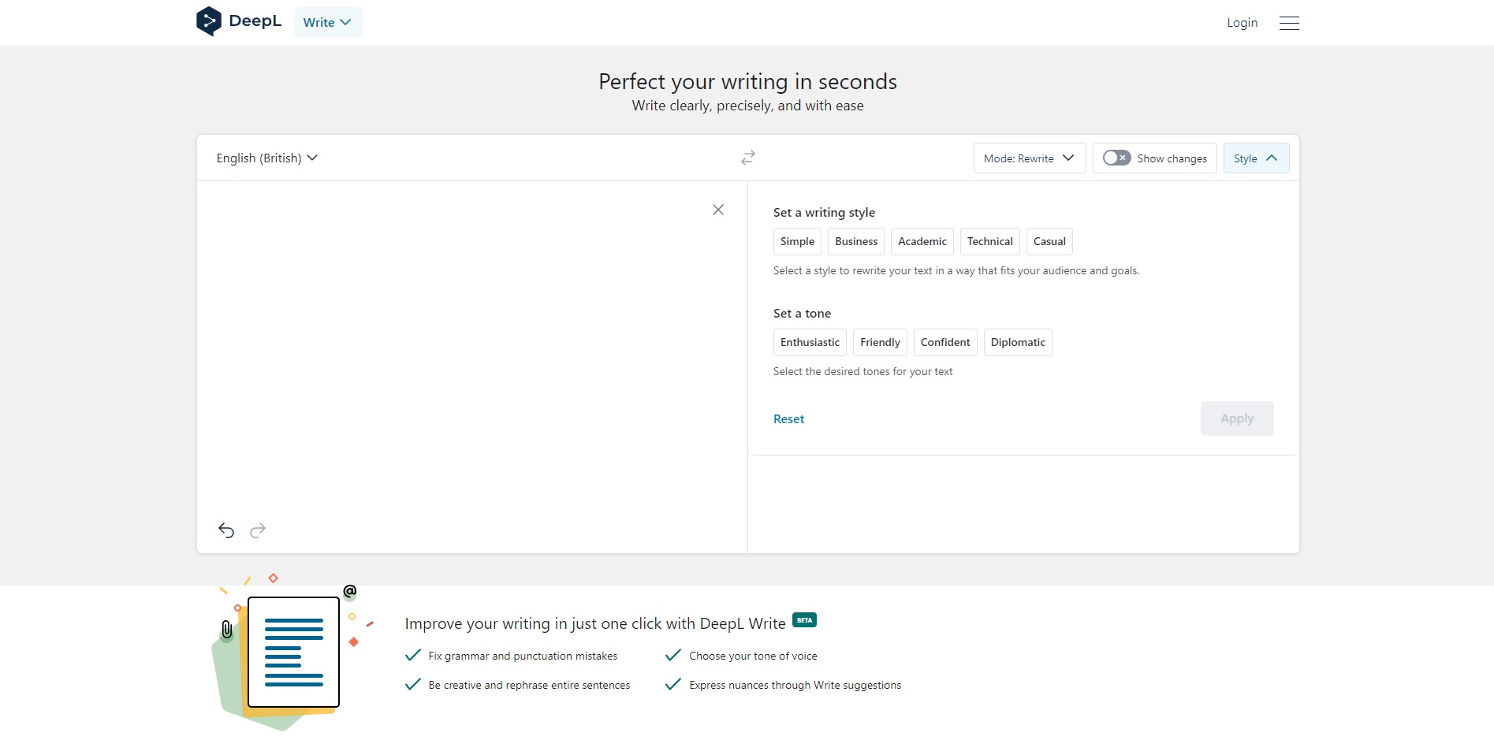Click the document illustration
This screenshot has height=740, width=1494.
(293, 652)
